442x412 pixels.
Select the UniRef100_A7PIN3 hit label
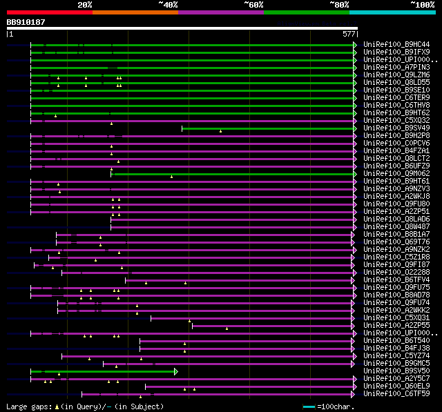pyautogui.click(x=396, y=68)
